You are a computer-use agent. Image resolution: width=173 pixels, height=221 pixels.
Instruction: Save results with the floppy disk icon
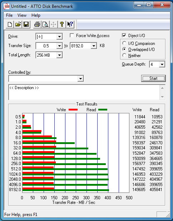pyautogui.click(x=26, y=24)
